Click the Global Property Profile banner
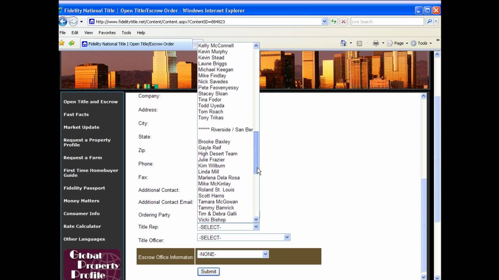 click(x=92, y=264)
